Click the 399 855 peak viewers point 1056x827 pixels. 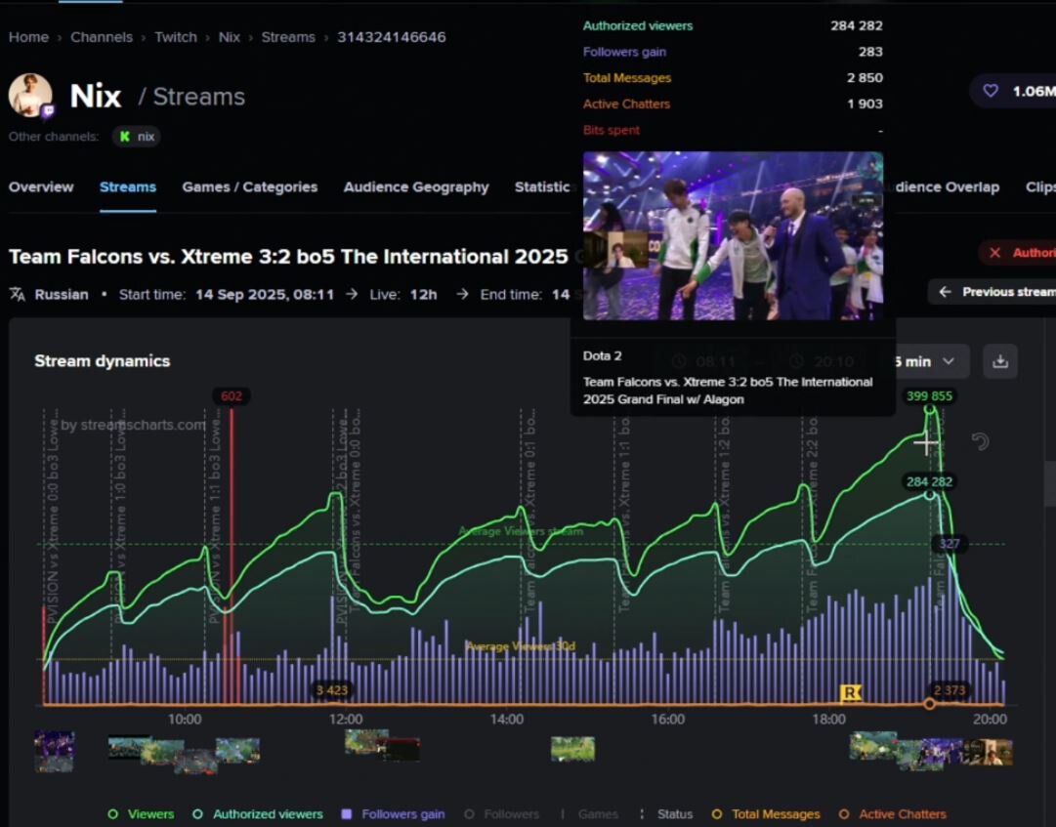click(930, 410)
